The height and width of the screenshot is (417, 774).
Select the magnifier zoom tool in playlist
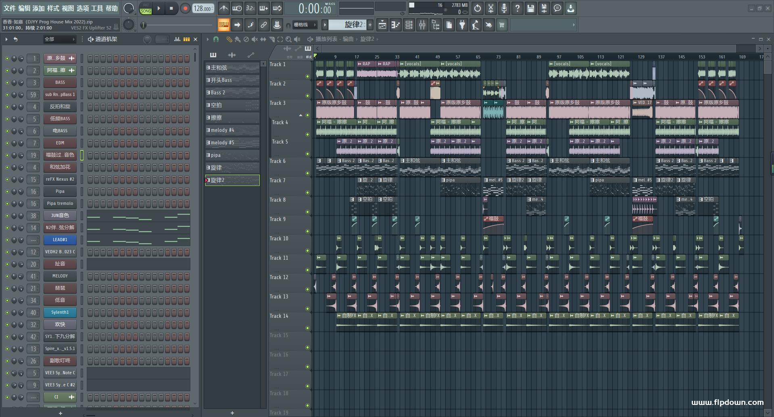(x=288, y=39)
